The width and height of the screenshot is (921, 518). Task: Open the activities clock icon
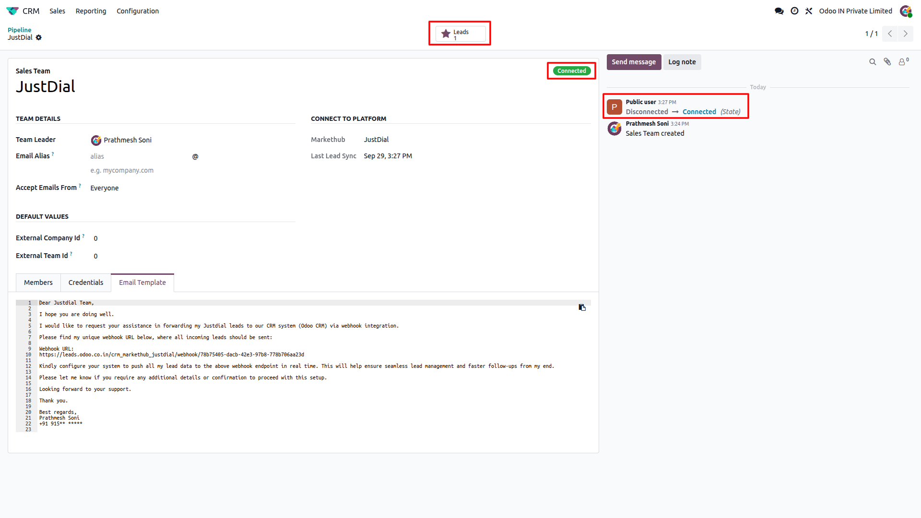point(794,11)
